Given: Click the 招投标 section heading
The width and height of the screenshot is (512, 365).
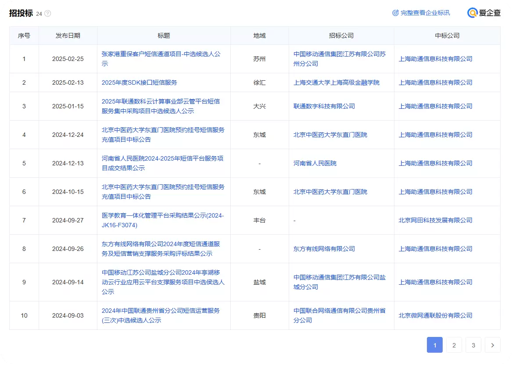Looking at the screenshot, I should click(x=21, y=13).
